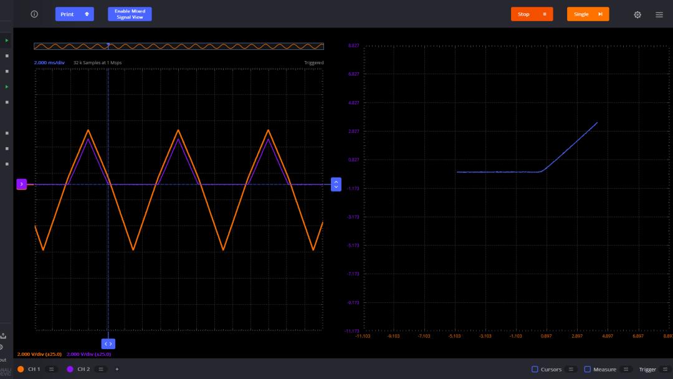
Task: Open the Trigger settings menu icon
Action: [x=666, y=370]
